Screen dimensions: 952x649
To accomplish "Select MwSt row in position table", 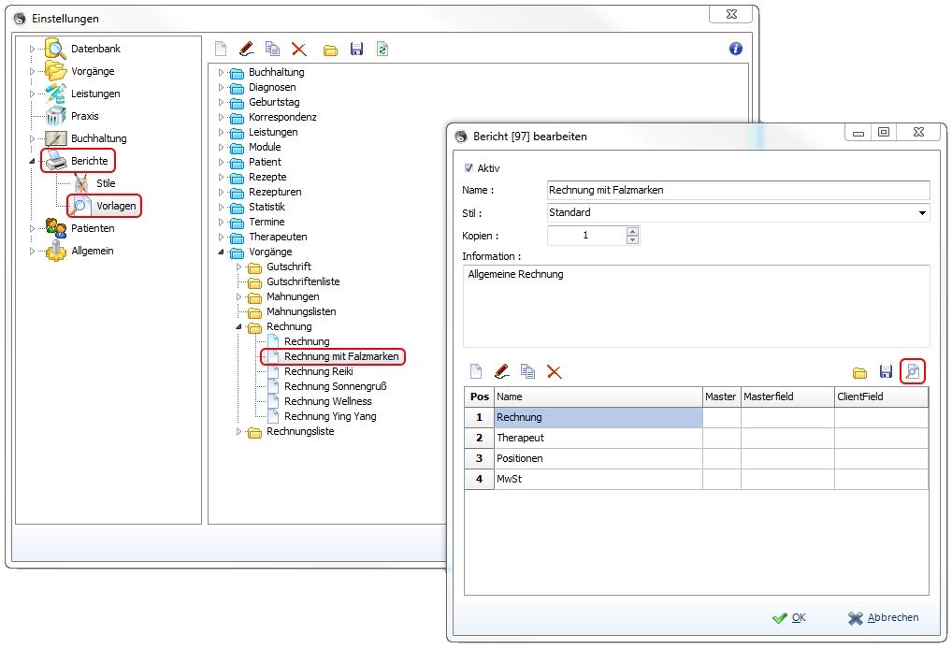I will click(x=696, y=479).
